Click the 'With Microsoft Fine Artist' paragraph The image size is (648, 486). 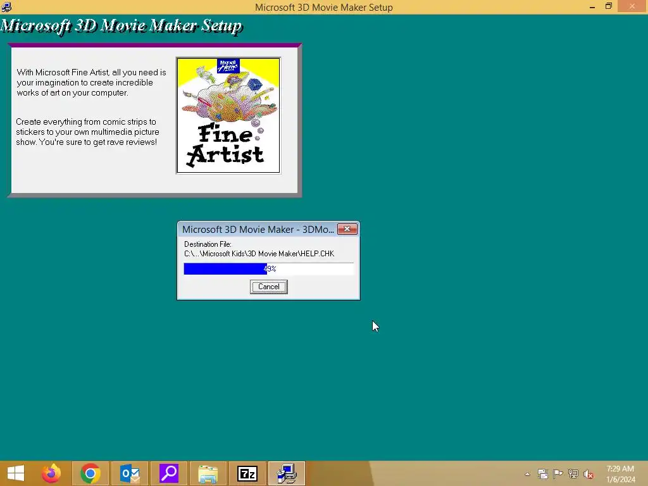click(91, 83)
